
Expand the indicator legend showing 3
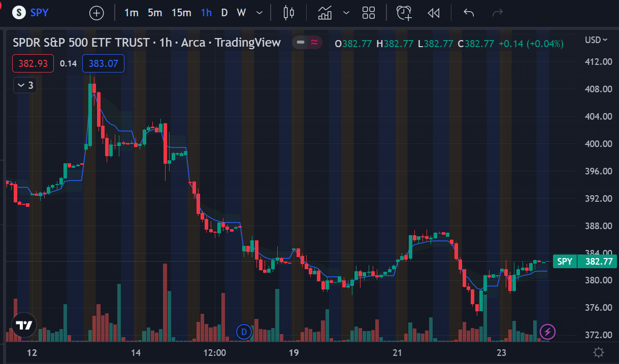tap(25, 85)
